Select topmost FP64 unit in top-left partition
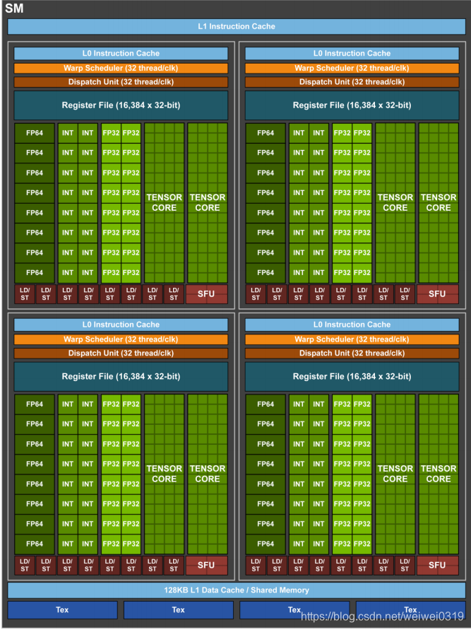 [x=35, y=133]
